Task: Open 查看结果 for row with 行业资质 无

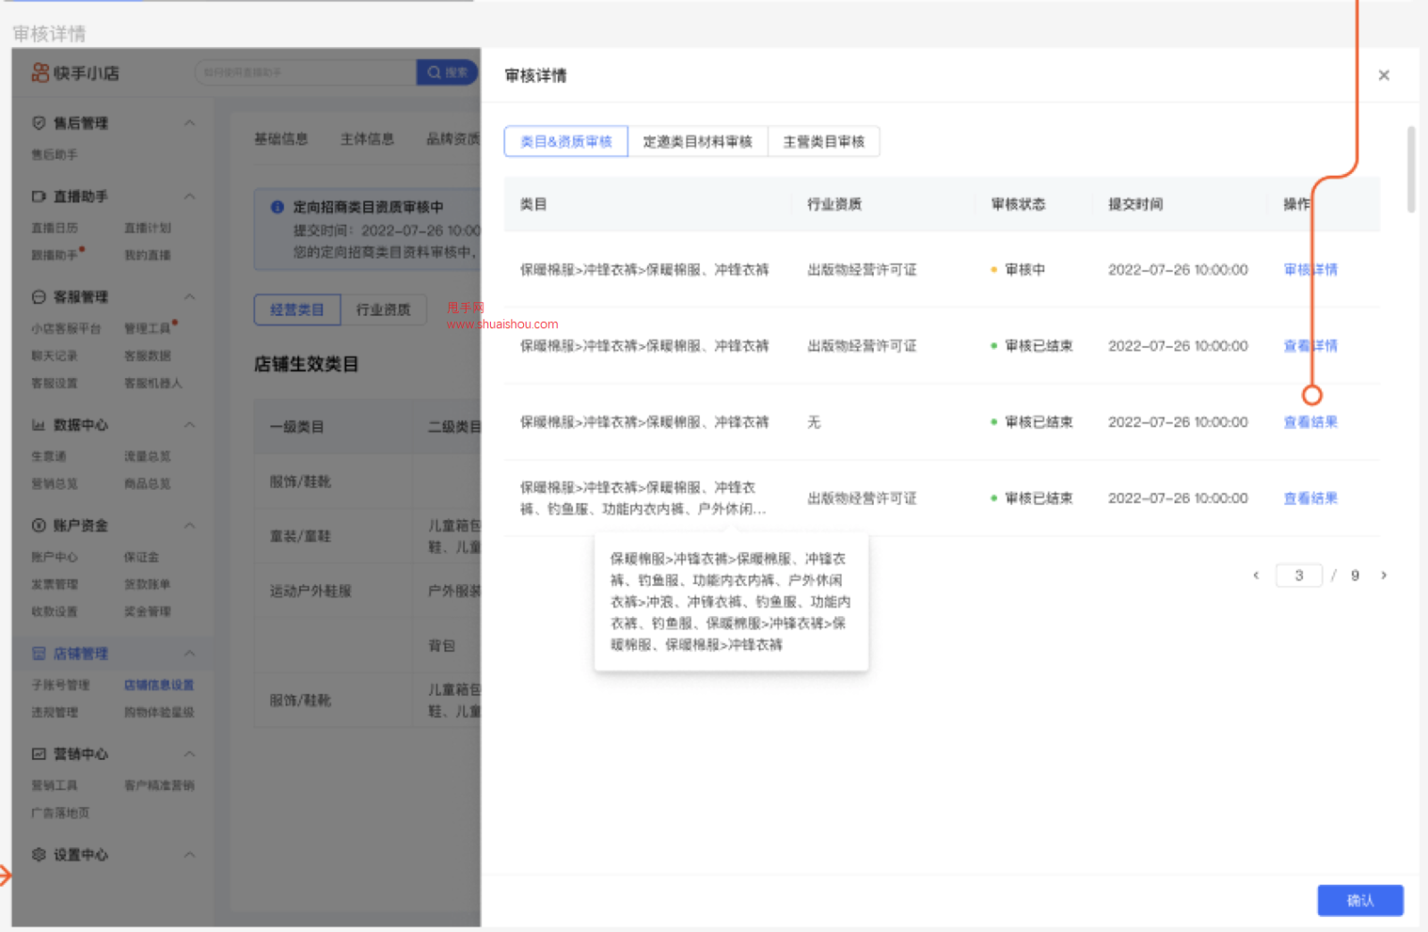Action: click(x=1310, y=422)
